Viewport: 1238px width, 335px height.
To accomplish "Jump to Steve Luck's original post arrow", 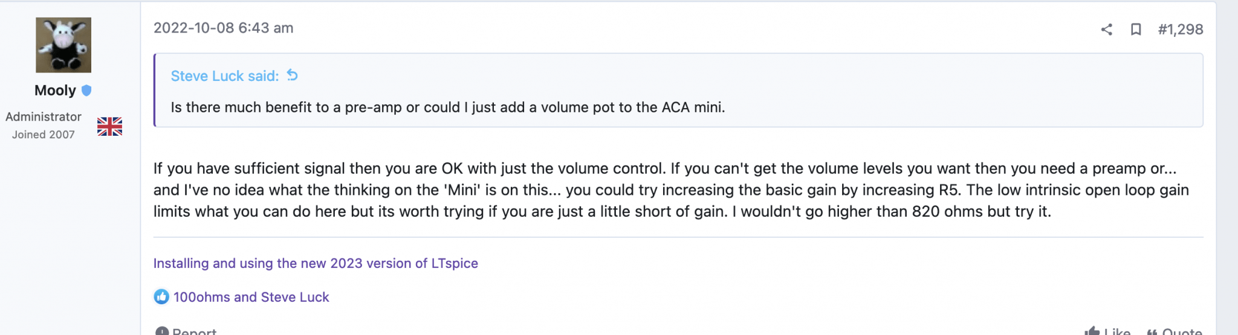I will 293,75.
